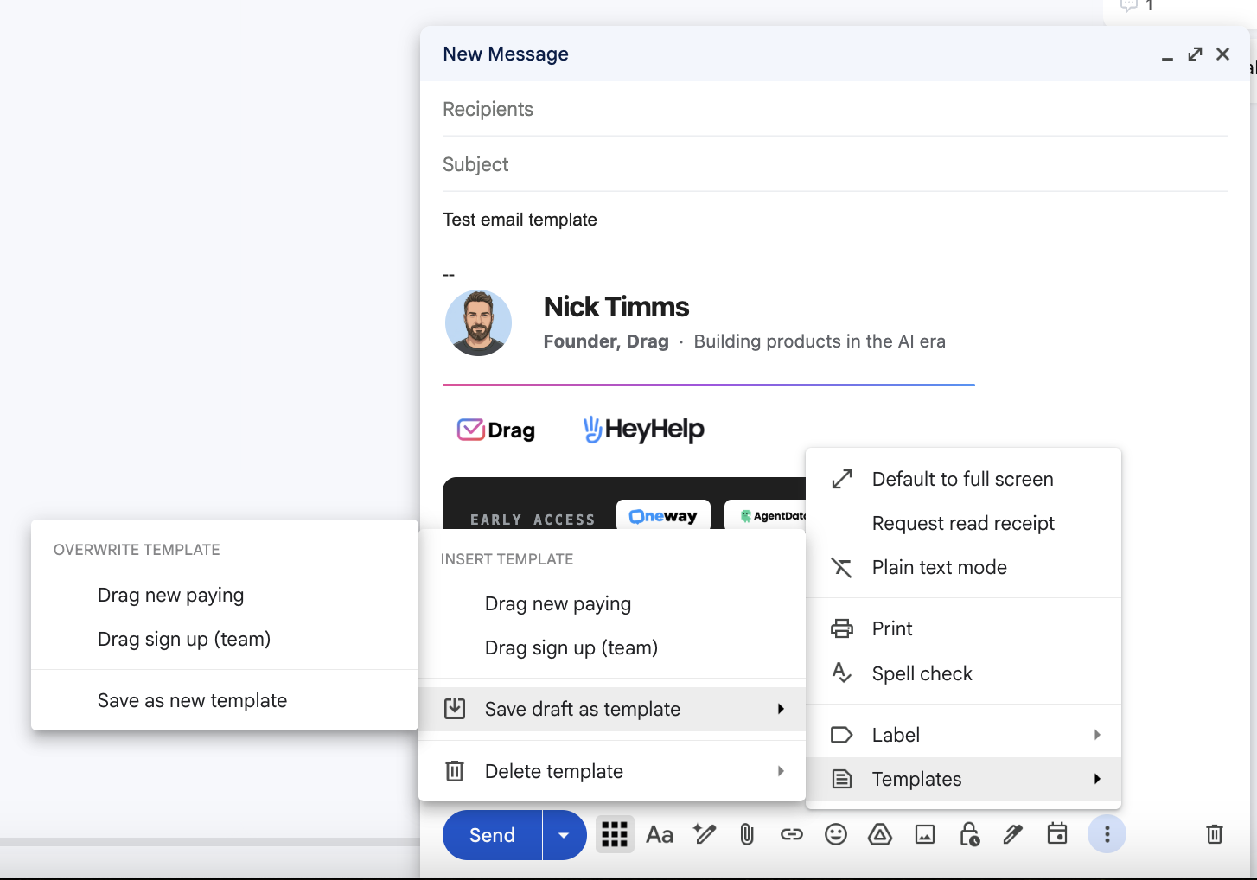The height and width of the screenshot is (880, 1257).
Task: Click the Plain text mode icon
Action: [842, 567]
